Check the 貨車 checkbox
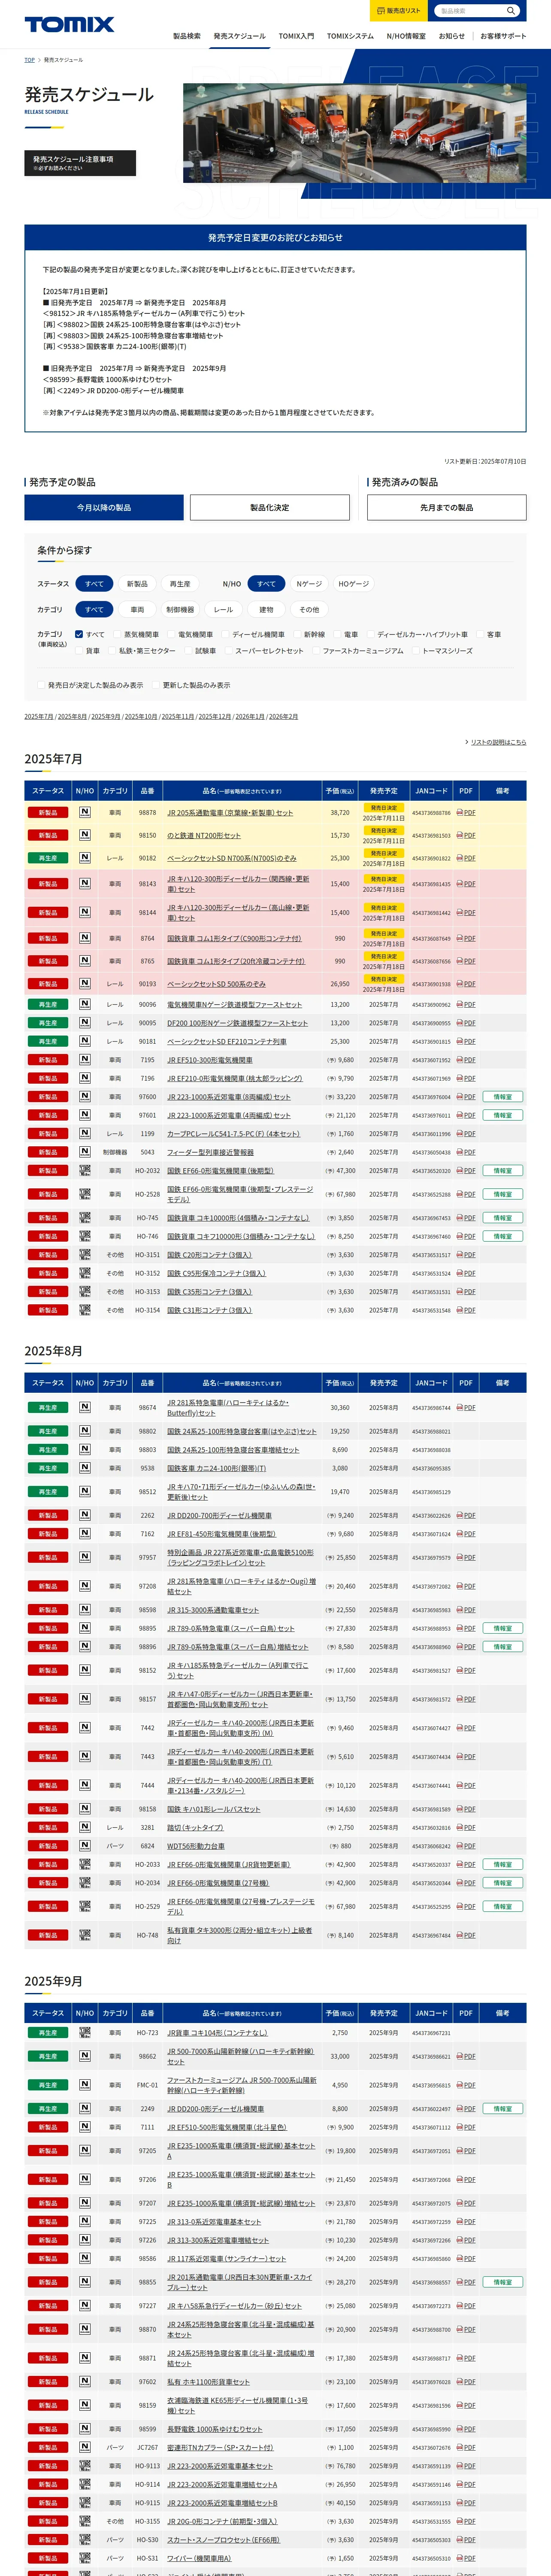 pos(79,651)
